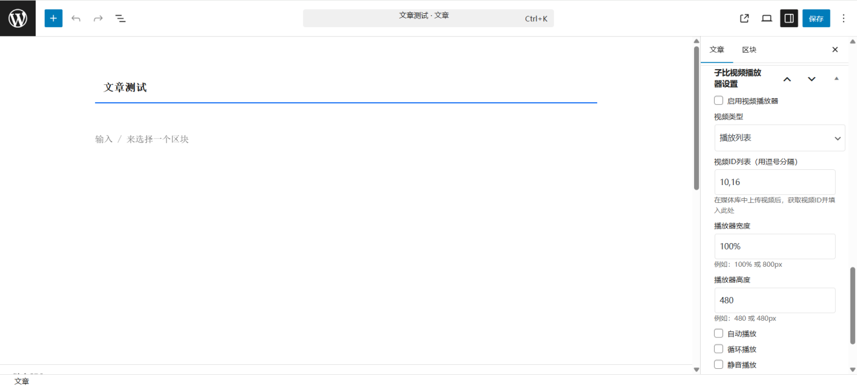
Task: Enable the 启用视频播放器 checkbox
Action: [719, 101]
